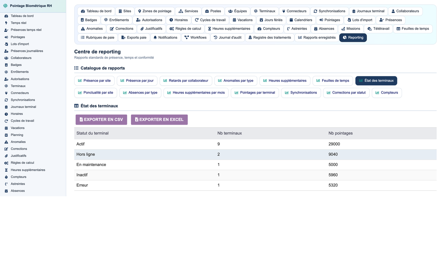Image resolution: width=445 pixels, height=278 pixels.
Task: Click the sidebar Astreintes phone icon
Action: 6,184
